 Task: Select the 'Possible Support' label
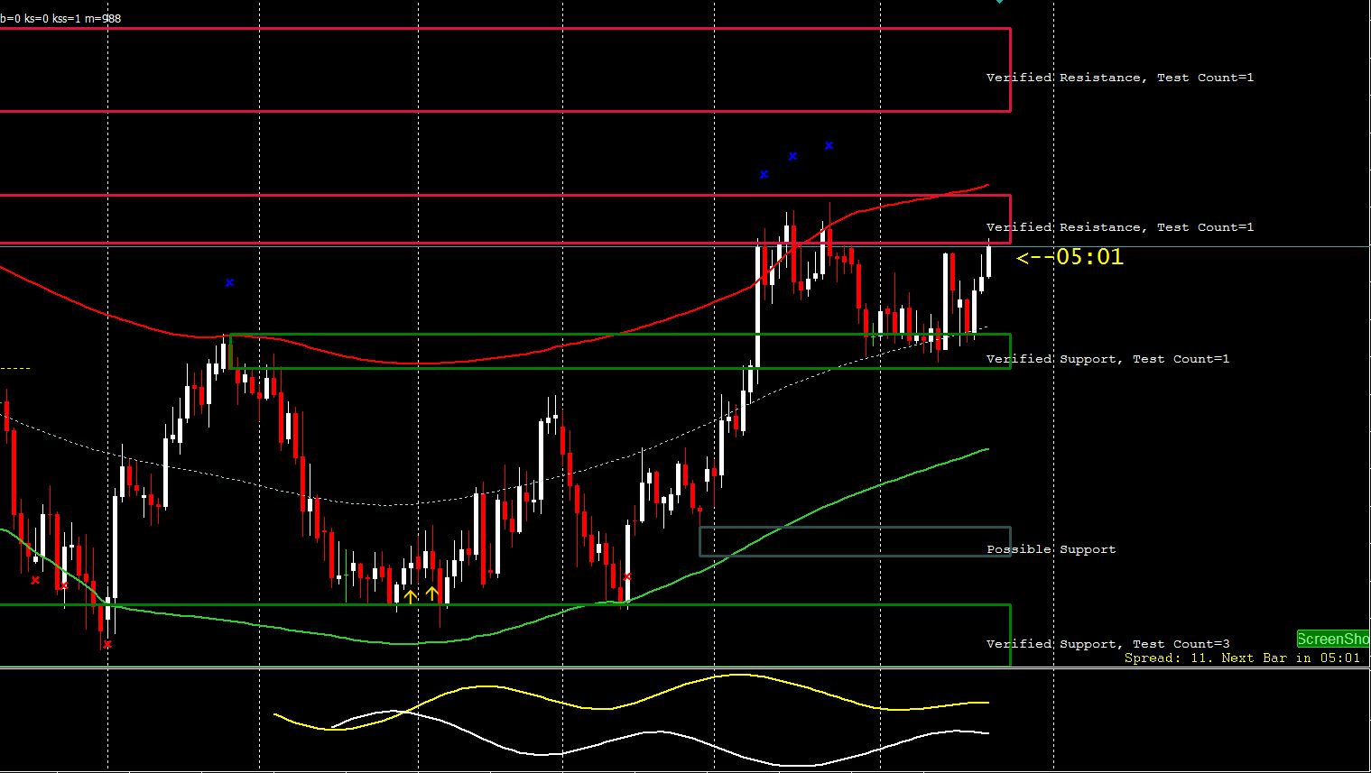(x=1051, y=549)
